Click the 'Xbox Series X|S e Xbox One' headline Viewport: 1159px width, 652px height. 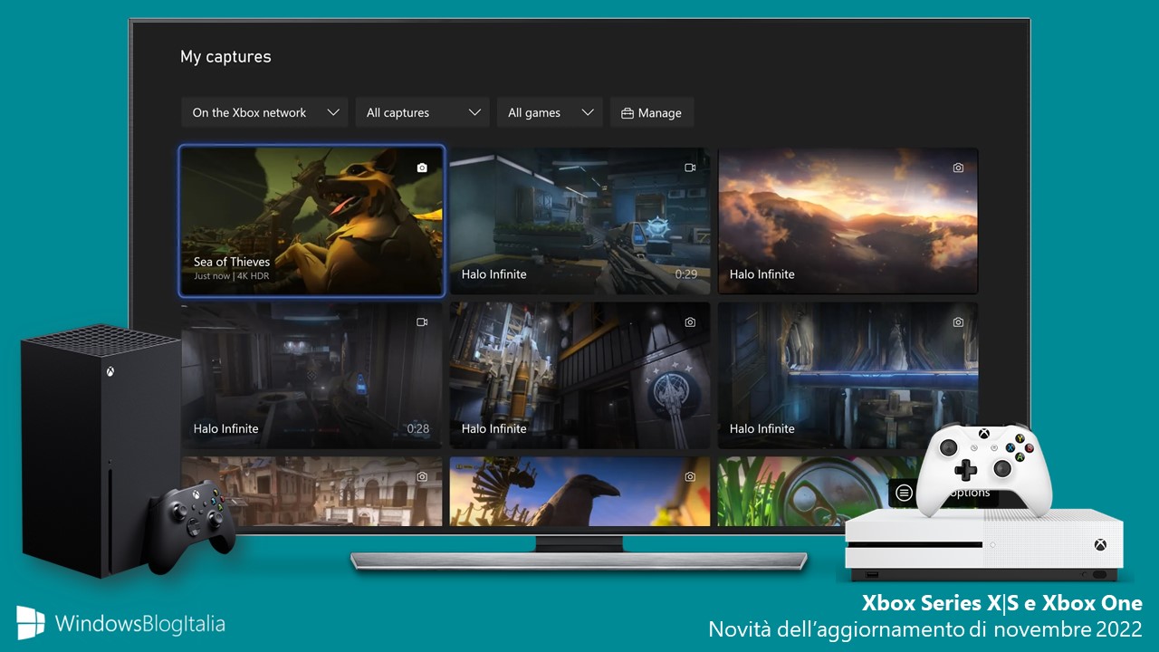(1002, 603)
